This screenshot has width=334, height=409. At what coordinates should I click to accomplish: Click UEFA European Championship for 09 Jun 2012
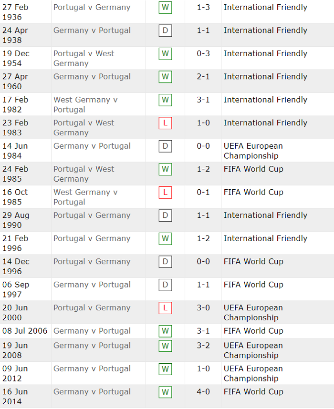[x=253, y=373]
